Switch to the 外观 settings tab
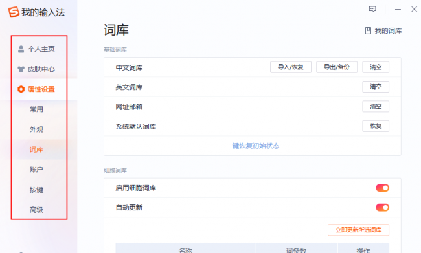The height and width of the screenshot is (253, 421). tap(36, 129)
